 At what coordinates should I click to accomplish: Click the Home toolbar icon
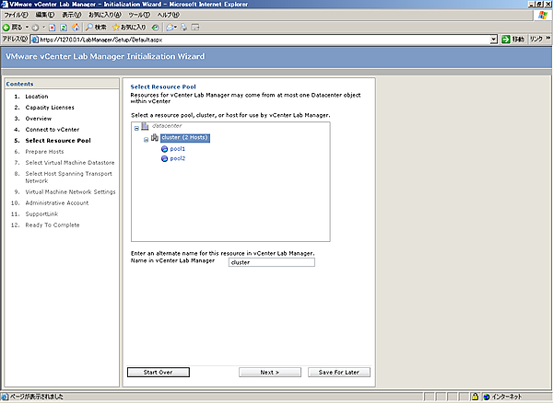click(76, 28)
